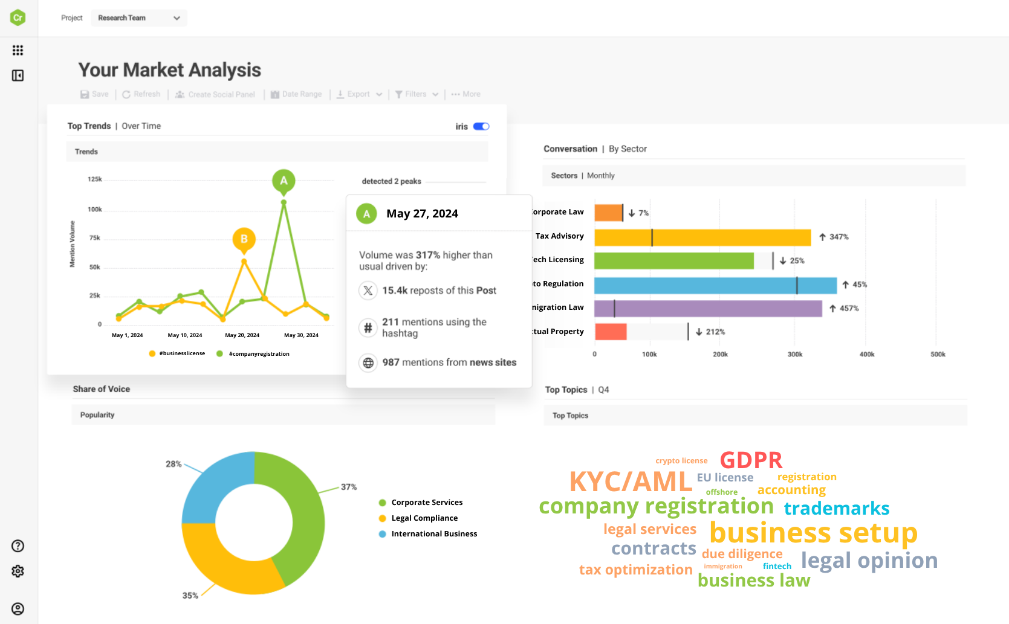Click Create Social Panel button
1009x624 pixels.
click(215, 95)
